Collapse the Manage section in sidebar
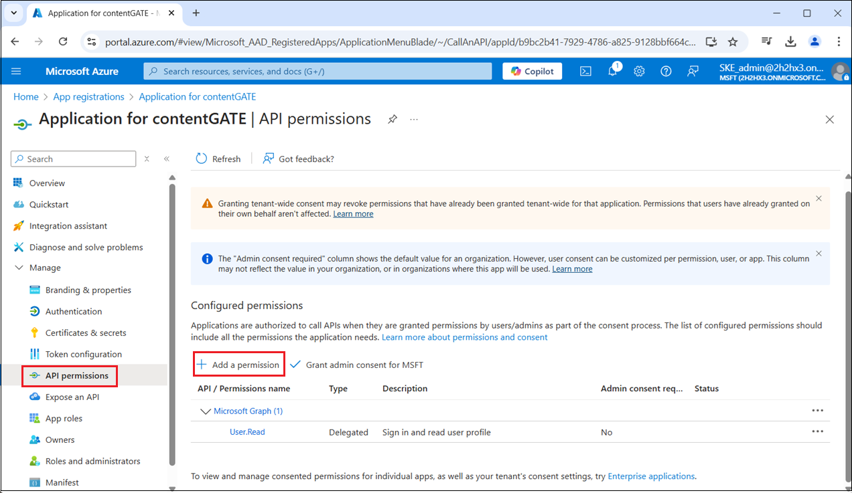 (19, 268)
